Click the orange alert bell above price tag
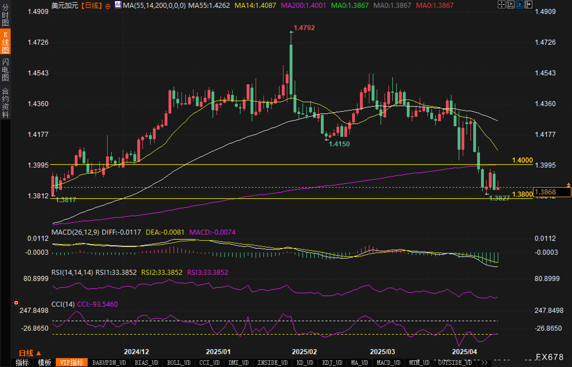 (568, 185)
